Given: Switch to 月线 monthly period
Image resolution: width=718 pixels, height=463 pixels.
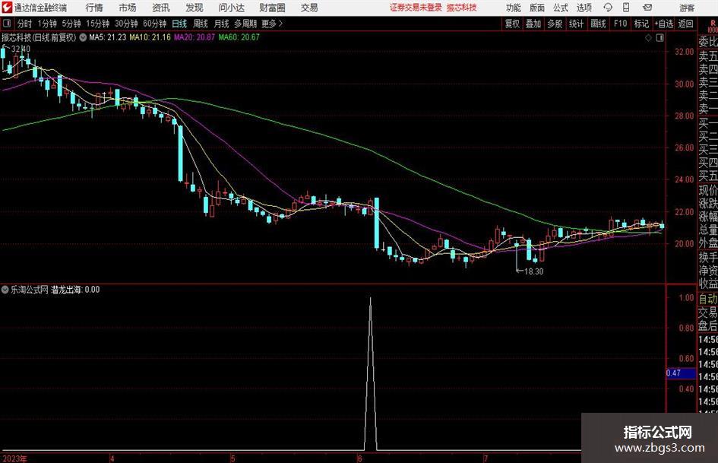Looking at the screenshot, I should coord(221,24).
